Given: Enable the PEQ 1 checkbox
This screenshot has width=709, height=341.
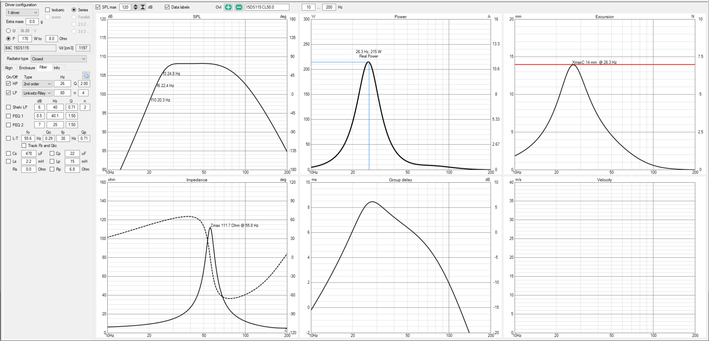Looking at the screenshot, I should pos(9,116).
